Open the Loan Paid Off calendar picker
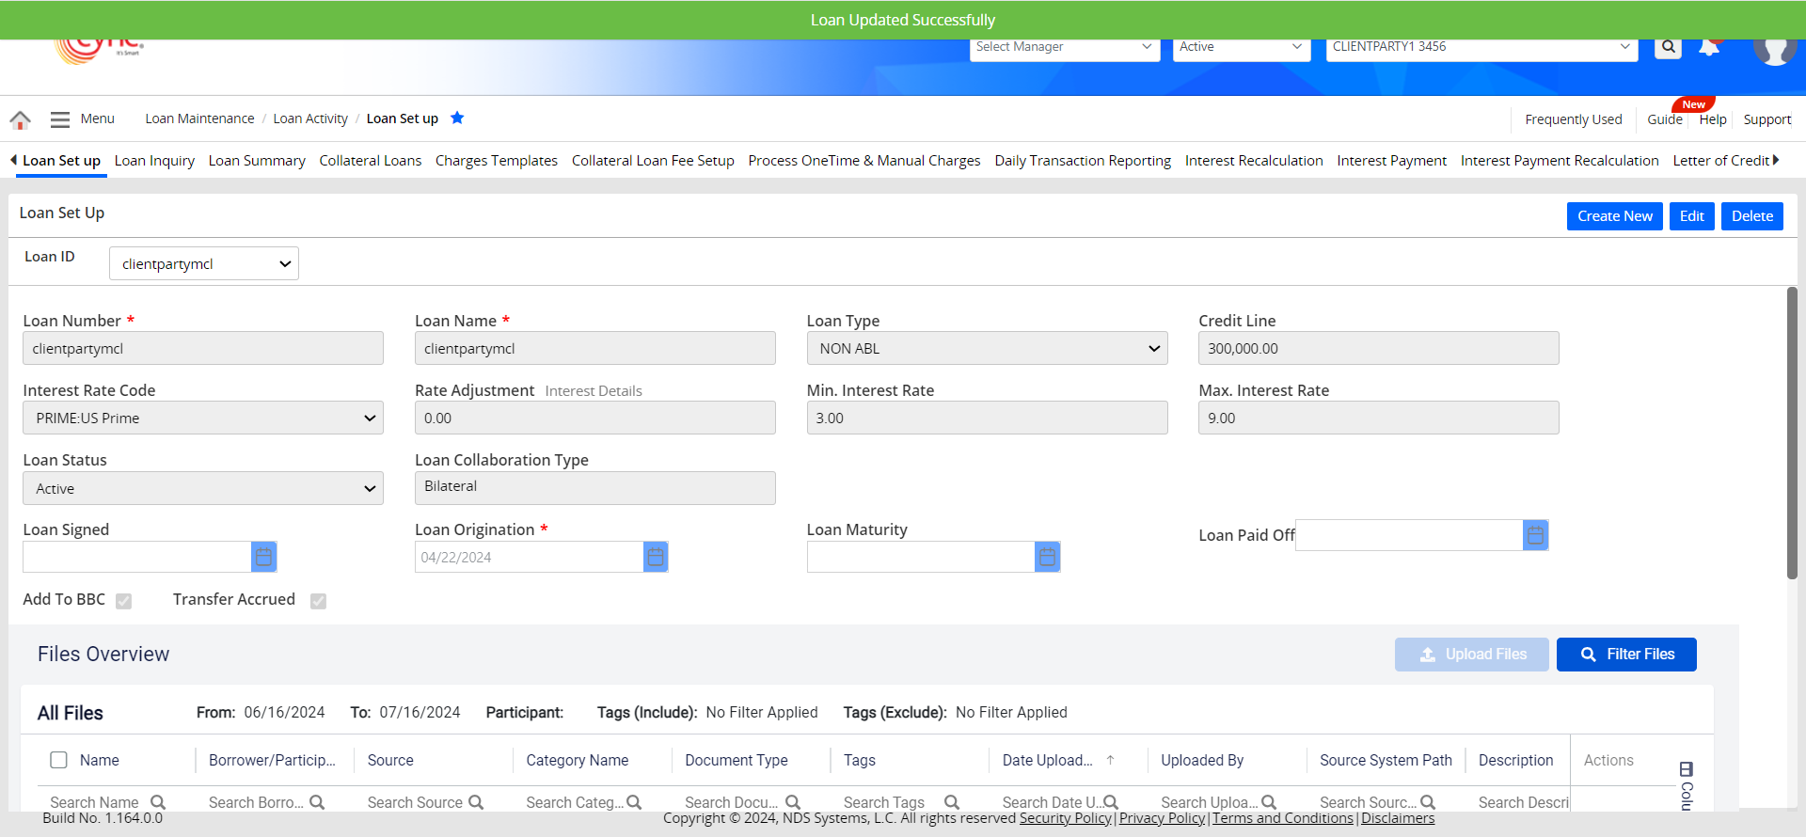Viewport: 1806px width, 837px height. tap(1535, 536)
